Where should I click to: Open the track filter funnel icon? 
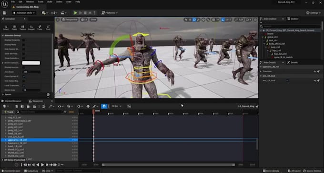pos(65,112)
